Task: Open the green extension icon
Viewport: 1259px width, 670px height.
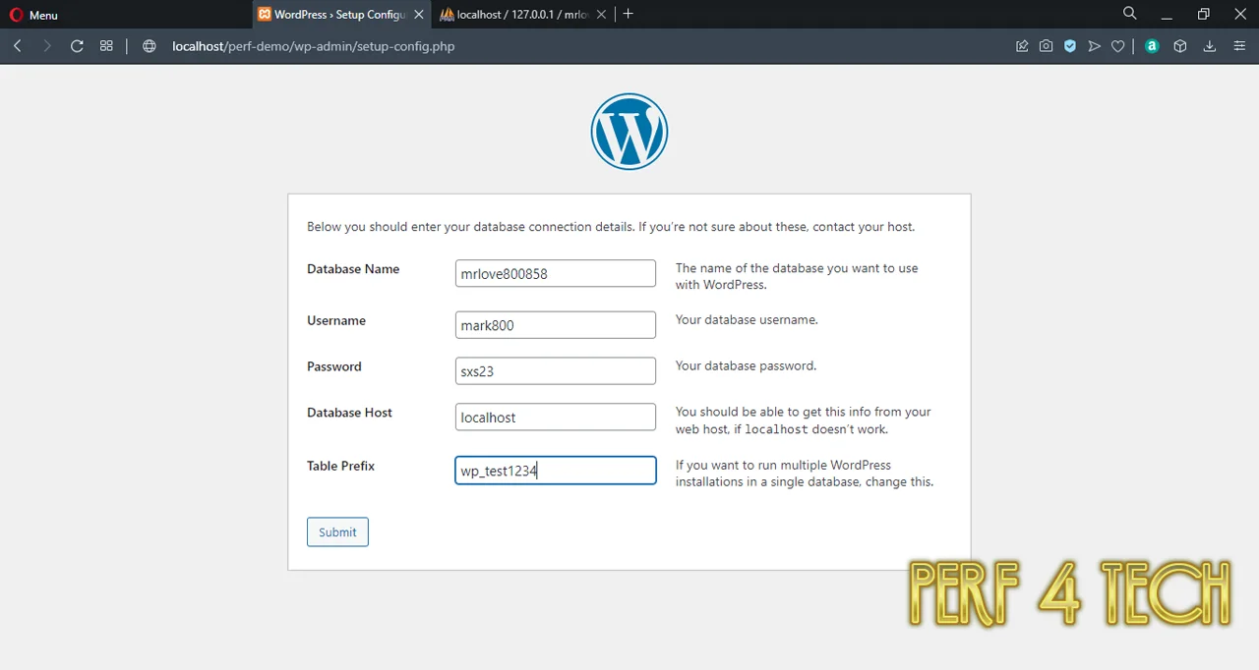Action: pyautogui.click(x=1152, y=46)
